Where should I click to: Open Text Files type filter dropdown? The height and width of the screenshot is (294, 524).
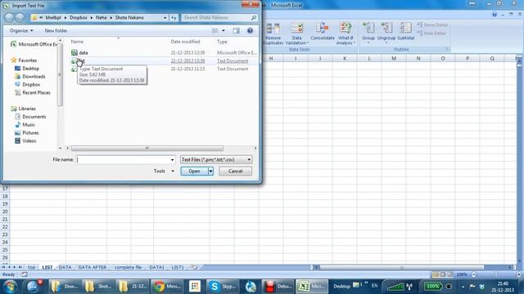[216, 160]
